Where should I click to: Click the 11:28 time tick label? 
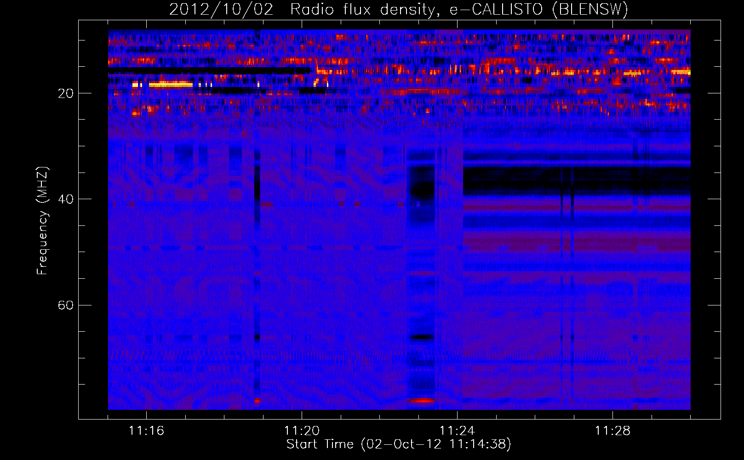[x=612, y=431]
